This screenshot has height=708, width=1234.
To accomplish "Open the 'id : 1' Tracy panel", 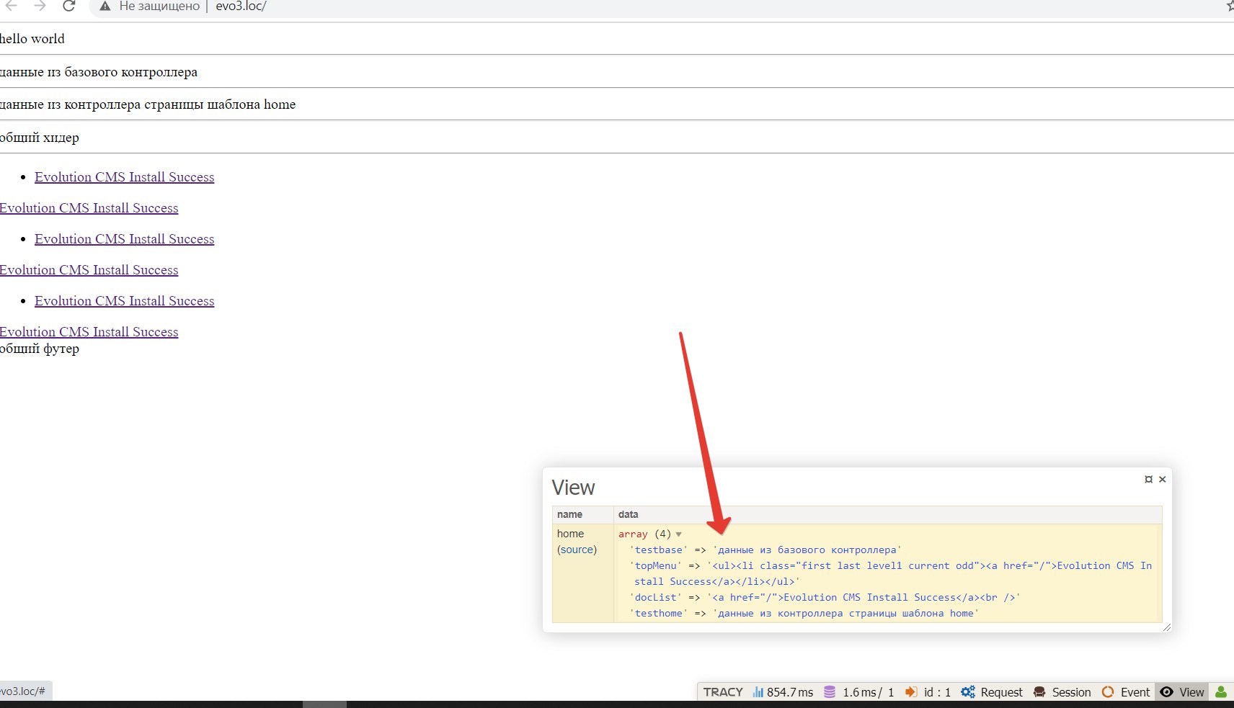I will [x=928, y=692].
